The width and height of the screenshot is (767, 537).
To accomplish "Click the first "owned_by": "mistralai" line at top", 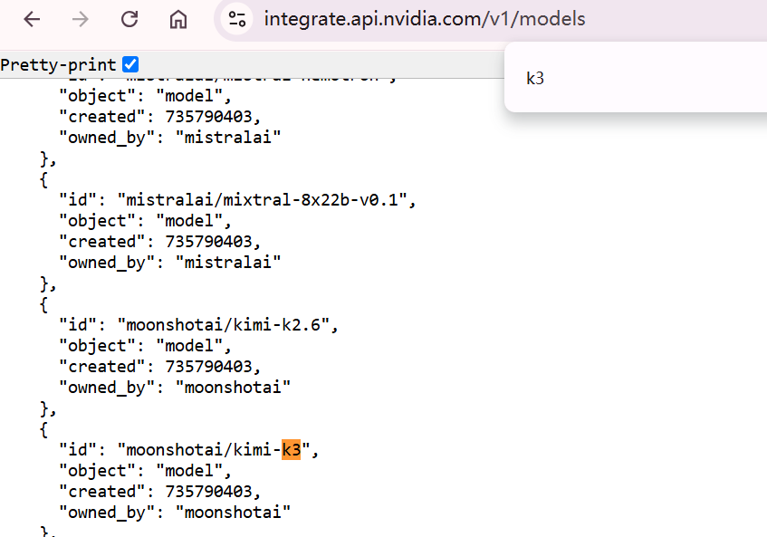I will (x=169, y=138).
